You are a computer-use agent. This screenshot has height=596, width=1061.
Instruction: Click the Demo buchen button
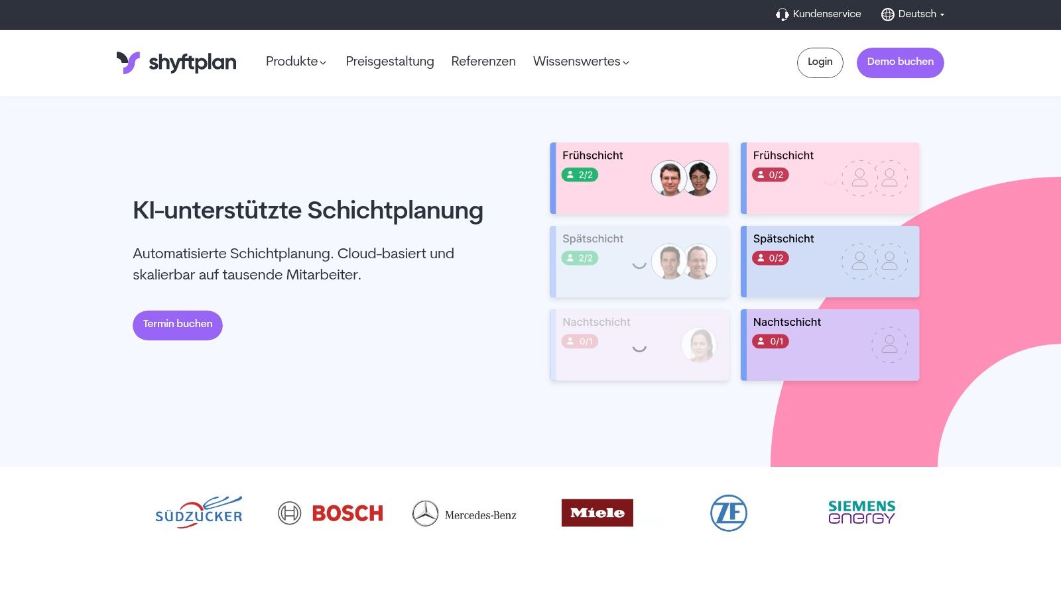[x=901, y=62]
